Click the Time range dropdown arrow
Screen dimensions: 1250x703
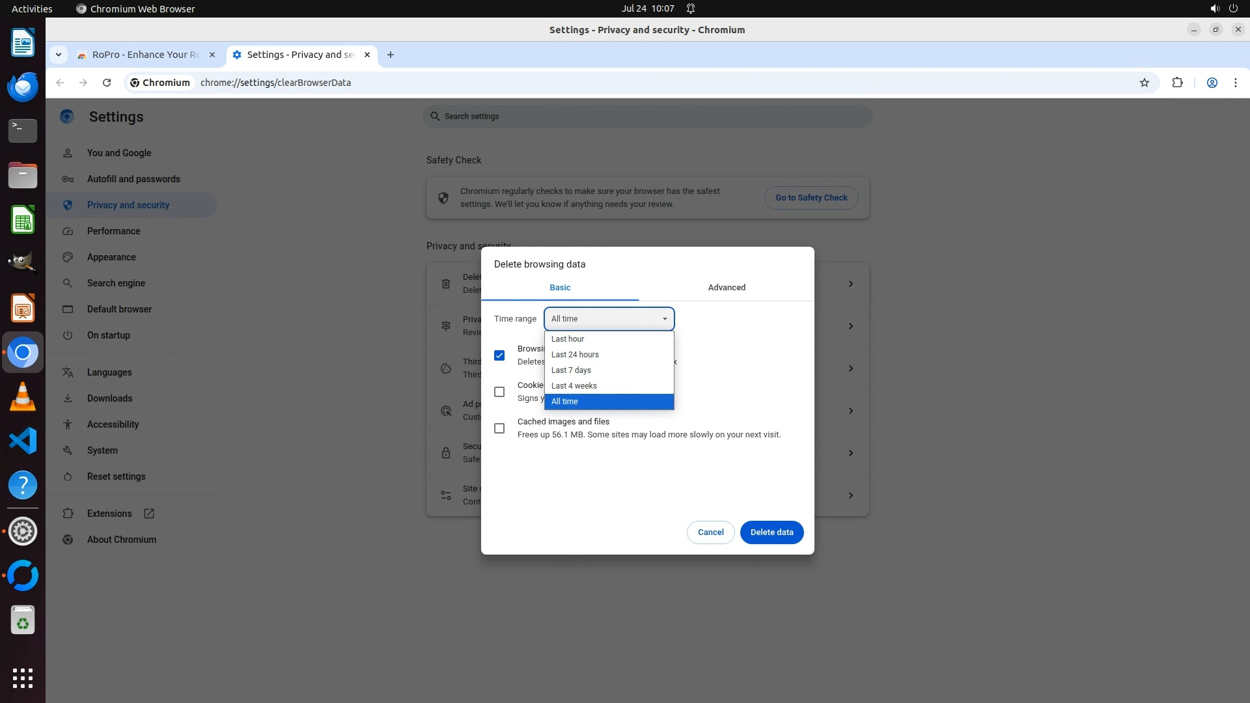click(x=665, y=319)
